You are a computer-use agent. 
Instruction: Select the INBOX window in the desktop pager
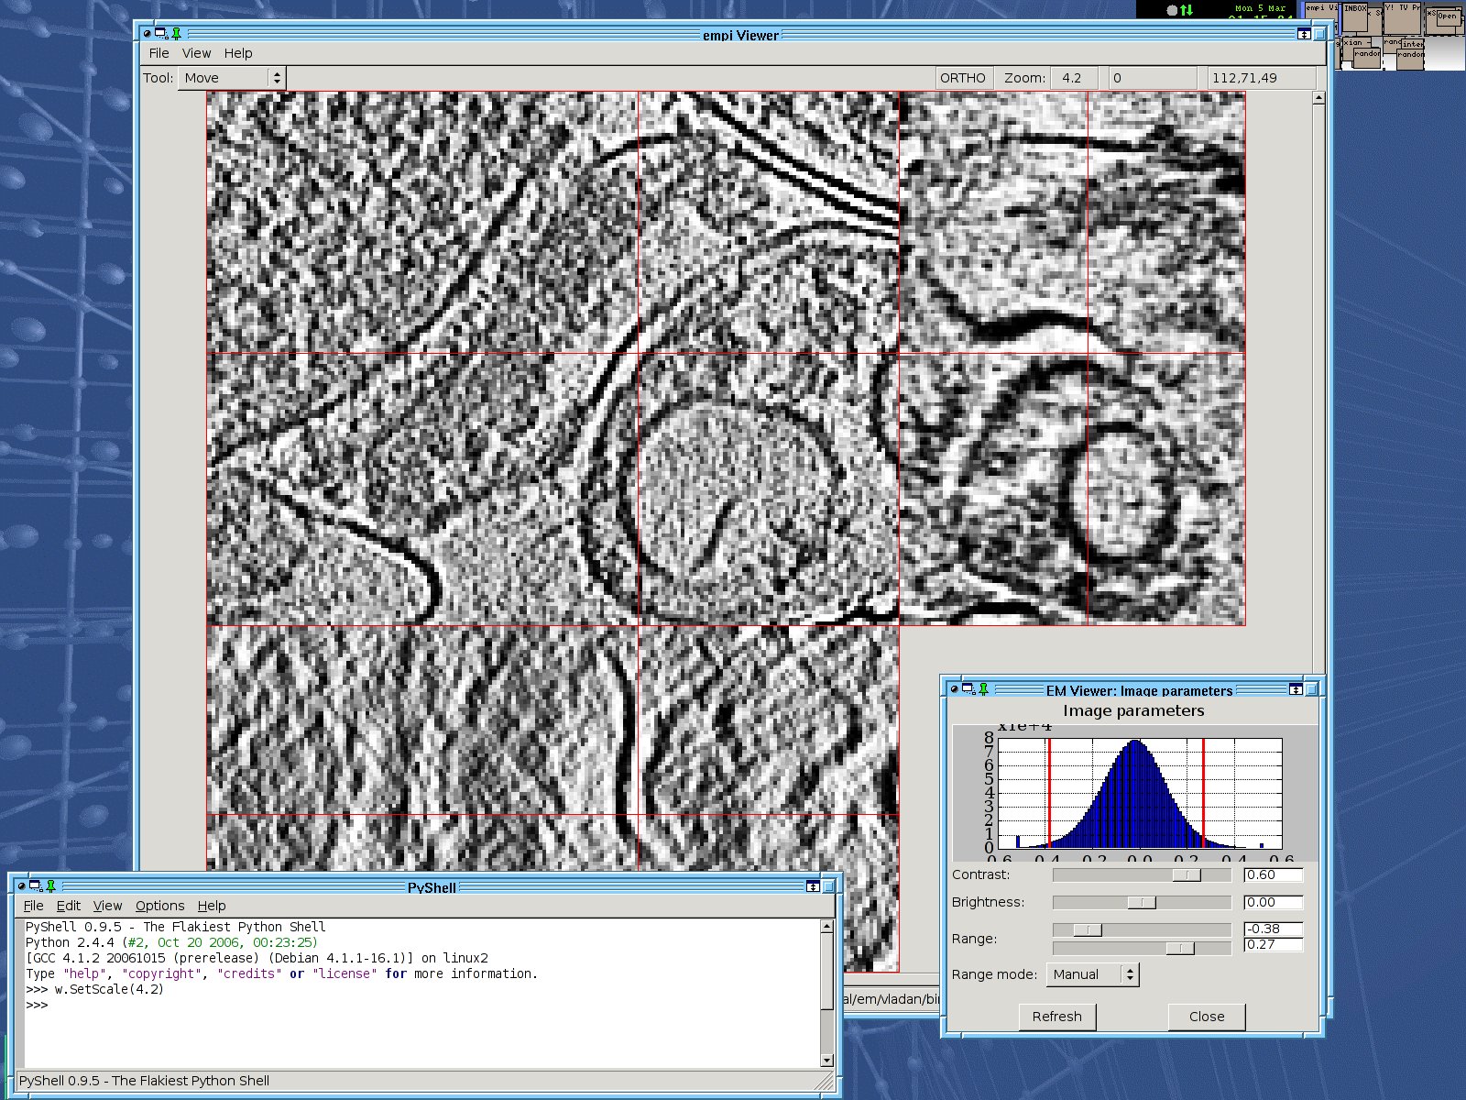(1355, 18)
